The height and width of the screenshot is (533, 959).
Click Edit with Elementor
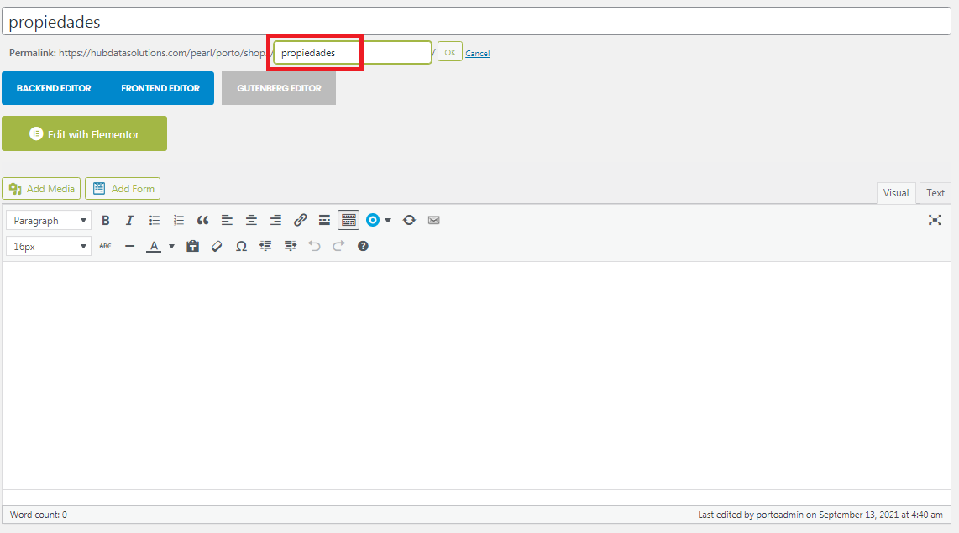[x=85, y=133]
